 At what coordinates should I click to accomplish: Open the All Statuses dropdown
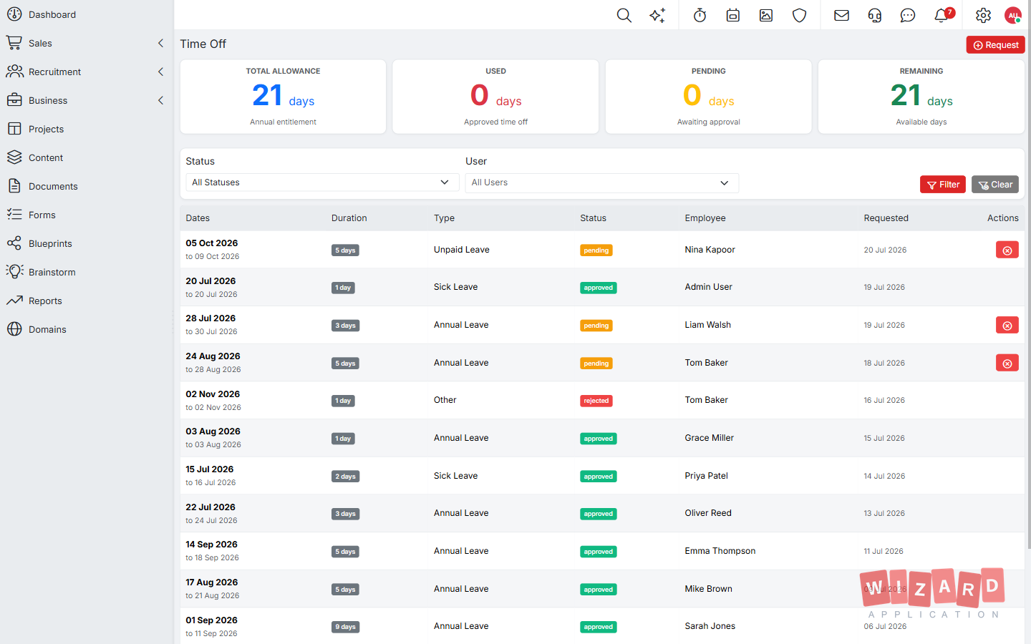[321, 182]
